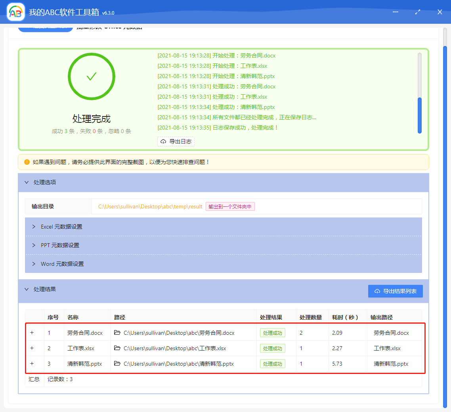
Task: Open folder icon beside 工作表.xlsx path
Action: [x=117, y=348]
